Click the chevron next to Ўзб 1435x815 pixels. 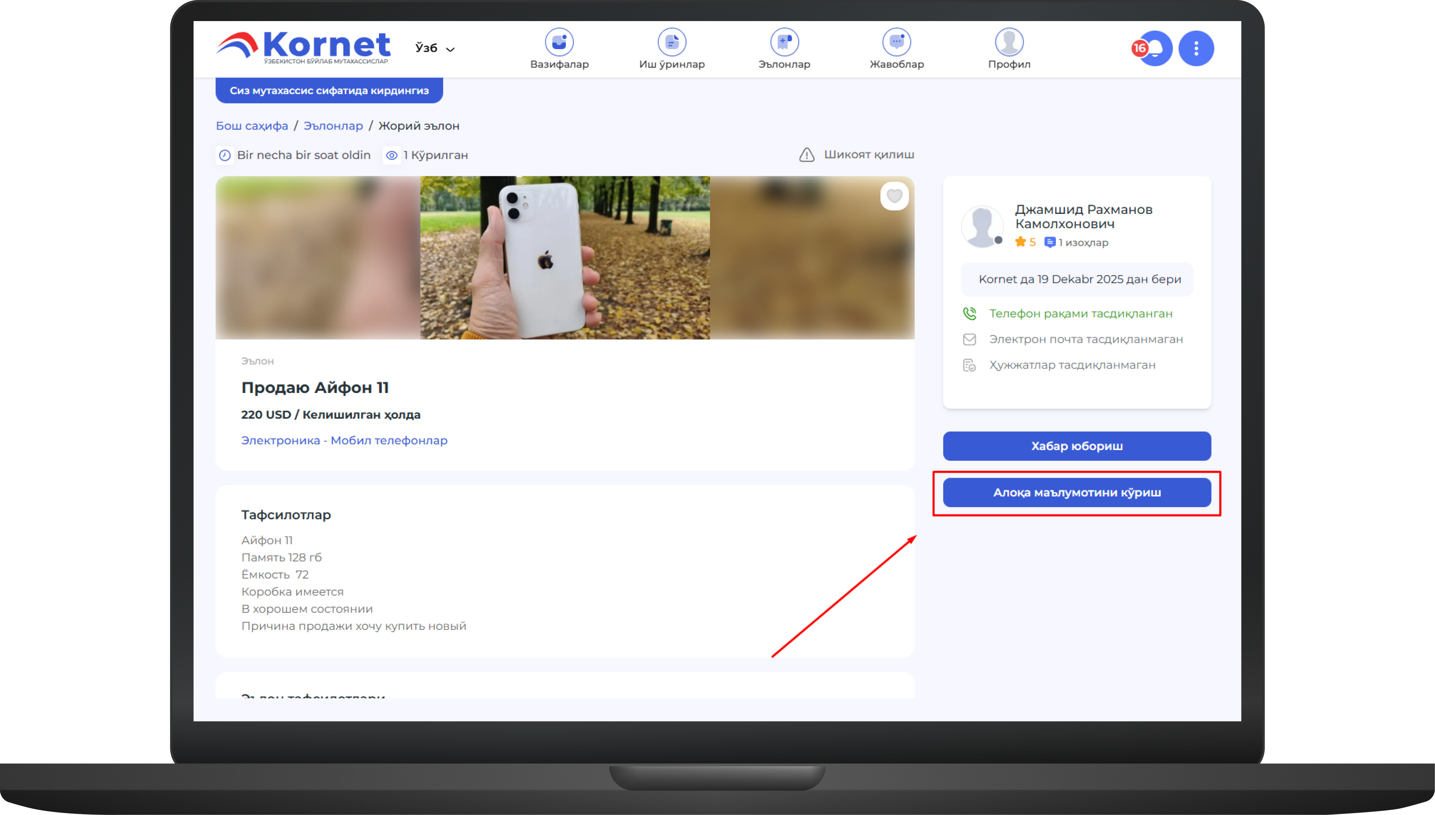[x=450, y=50]
